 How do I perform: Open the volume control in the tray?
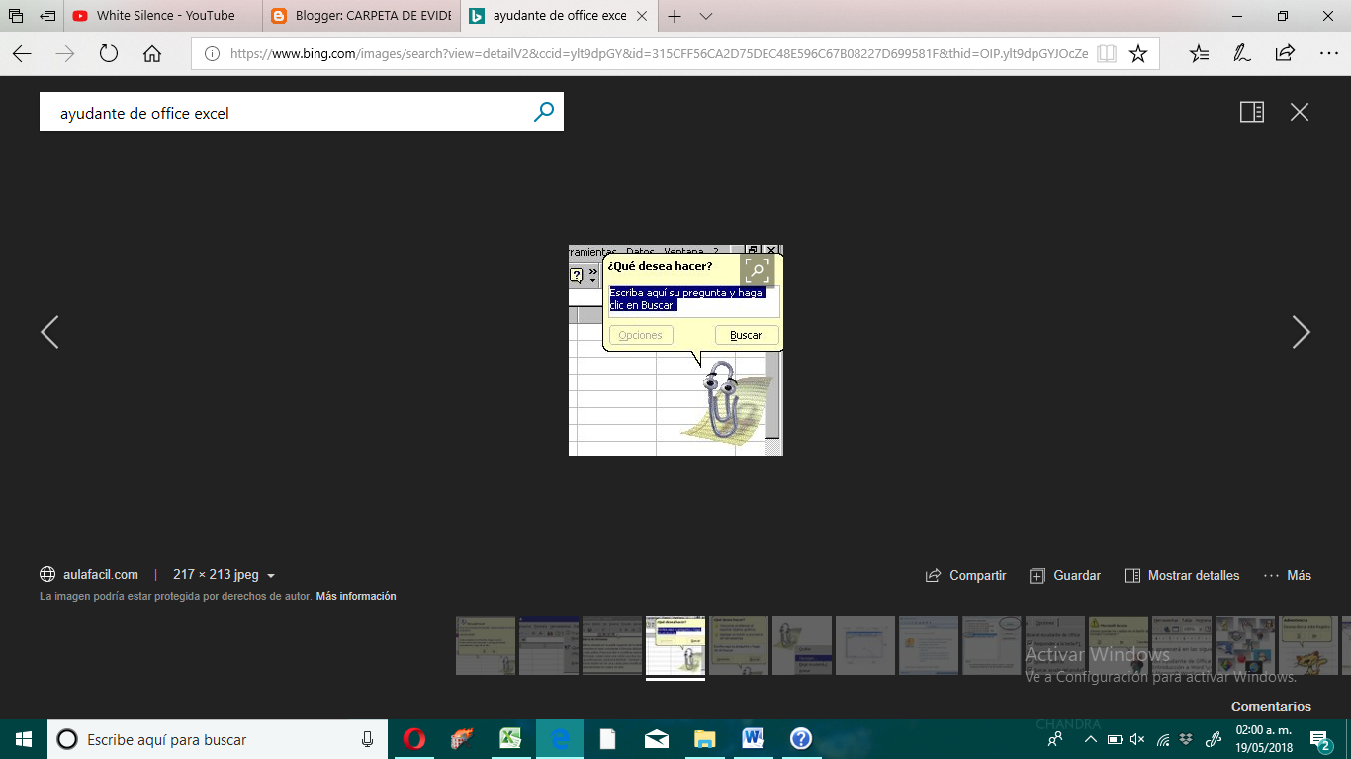pyautogui.click(x=1137, y=739)
